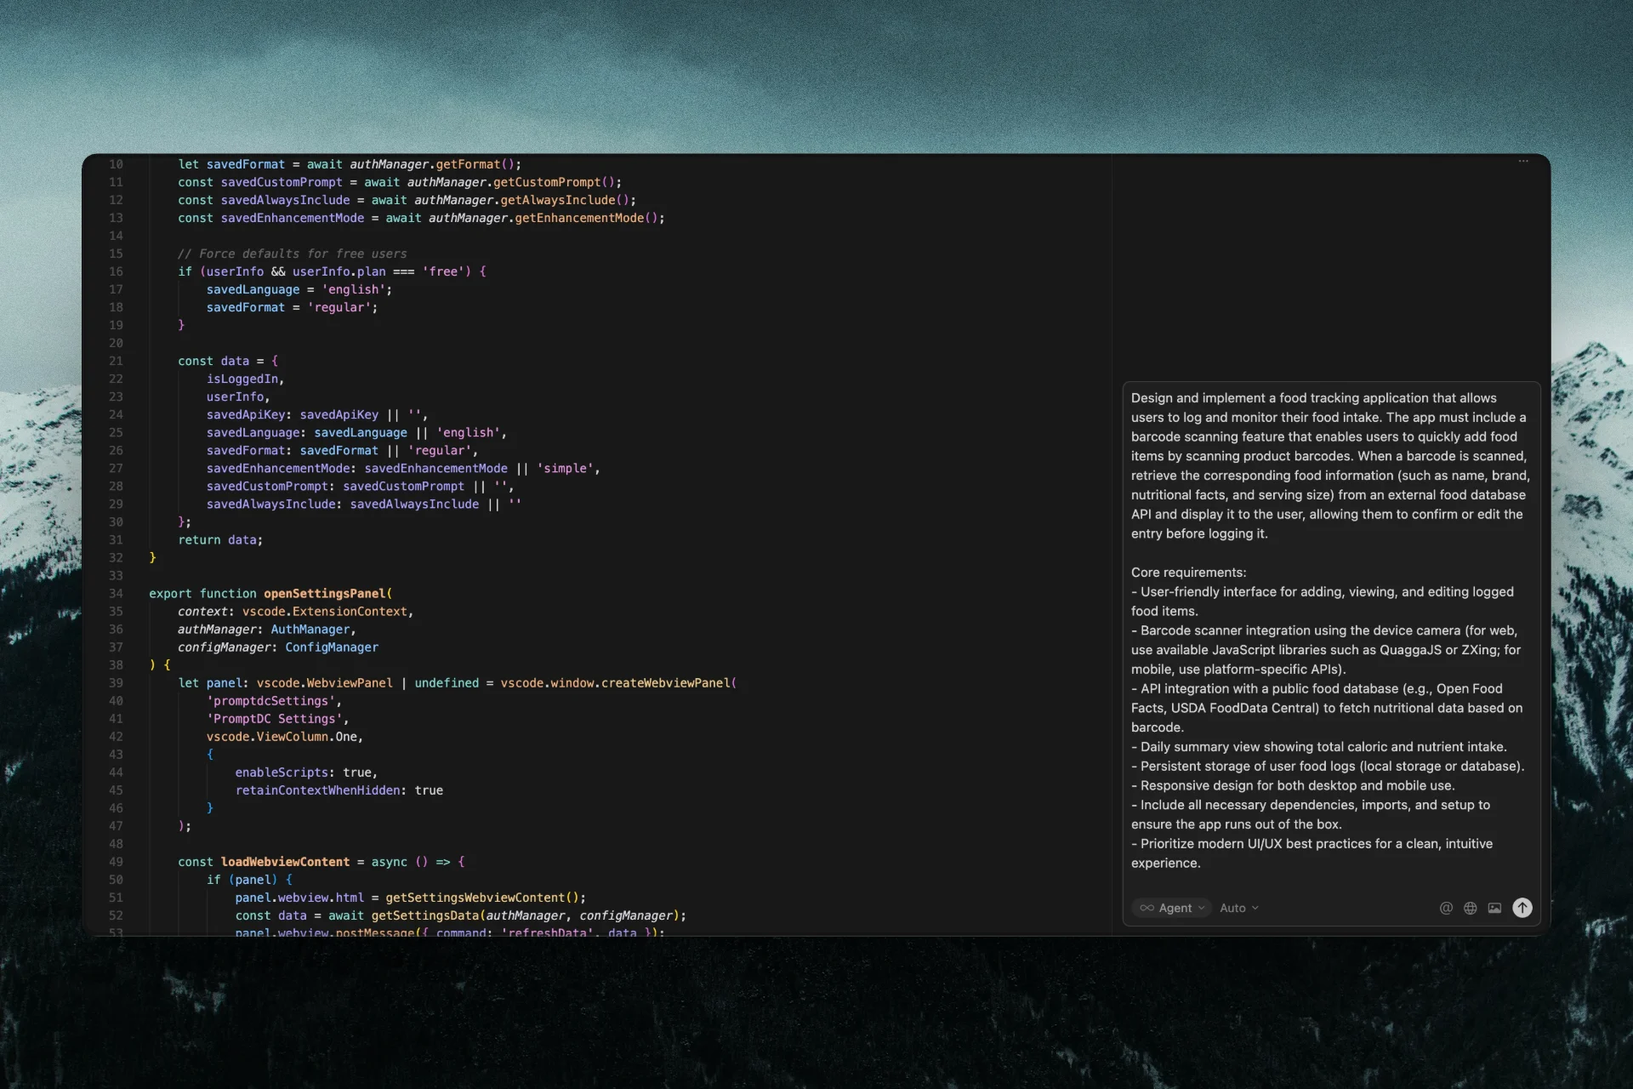The height and width of the screenshot is (1089, 1633).
Task: Click the 'return data;' statement
Action: (x=220, y=539)
